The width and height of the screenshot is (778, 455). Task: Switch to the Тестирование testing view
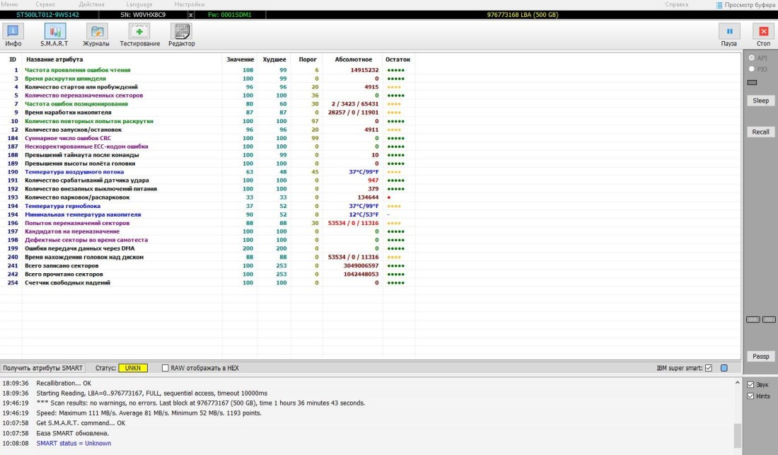139,32
